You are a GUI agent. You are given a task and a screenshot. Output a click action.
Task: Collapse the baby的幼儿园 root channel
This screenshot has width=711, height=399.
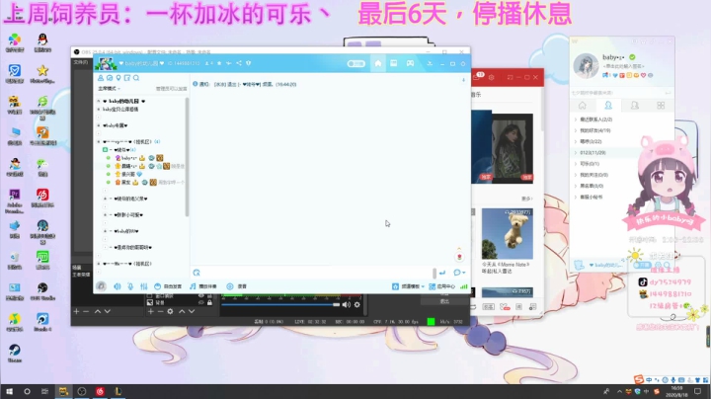[99, 101]
